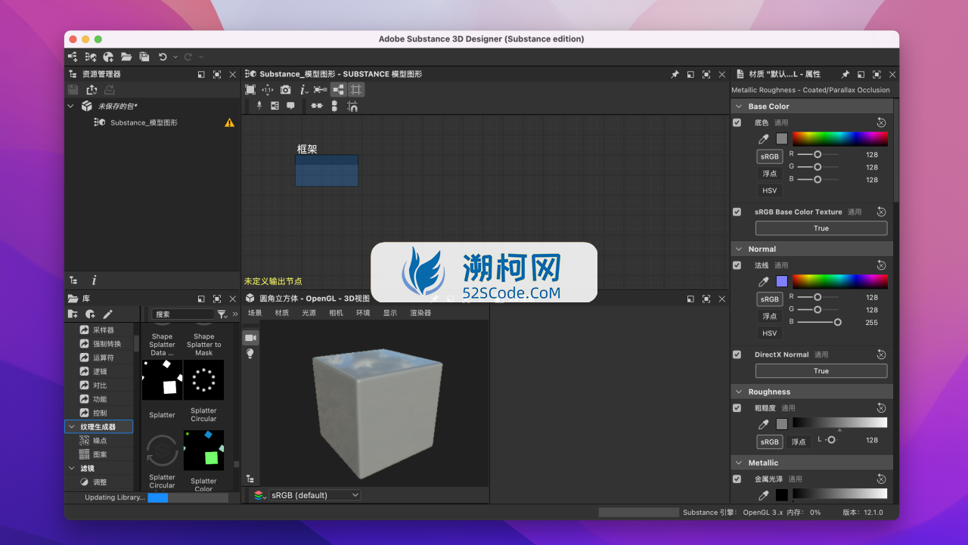The height and width of the screenshot is (545, 968).
Task: Reset graph zoom to 1:1
Action: tap(268, 89)
